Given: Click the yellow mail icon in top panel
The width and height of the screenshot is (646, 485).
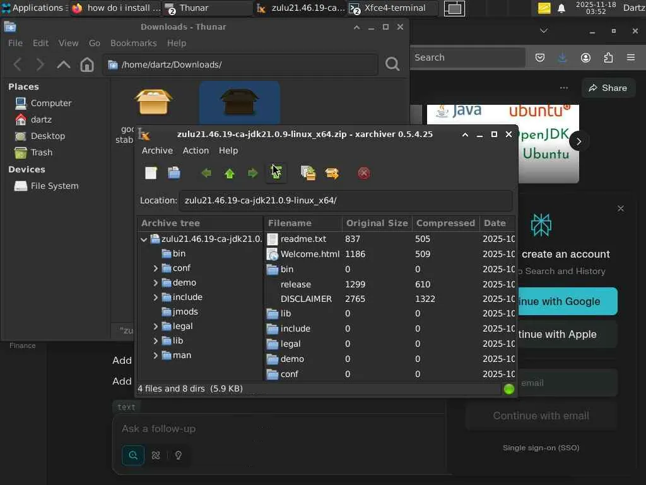Looking at the screenshot, I should (544, 8).
